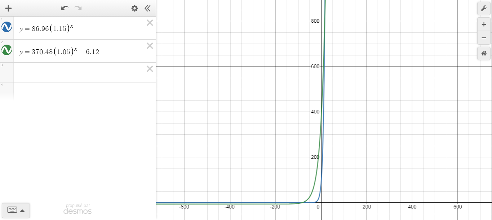Click the plus button to add an item
492x220 pixels.
pyautogui.click(x=8, y=8)
